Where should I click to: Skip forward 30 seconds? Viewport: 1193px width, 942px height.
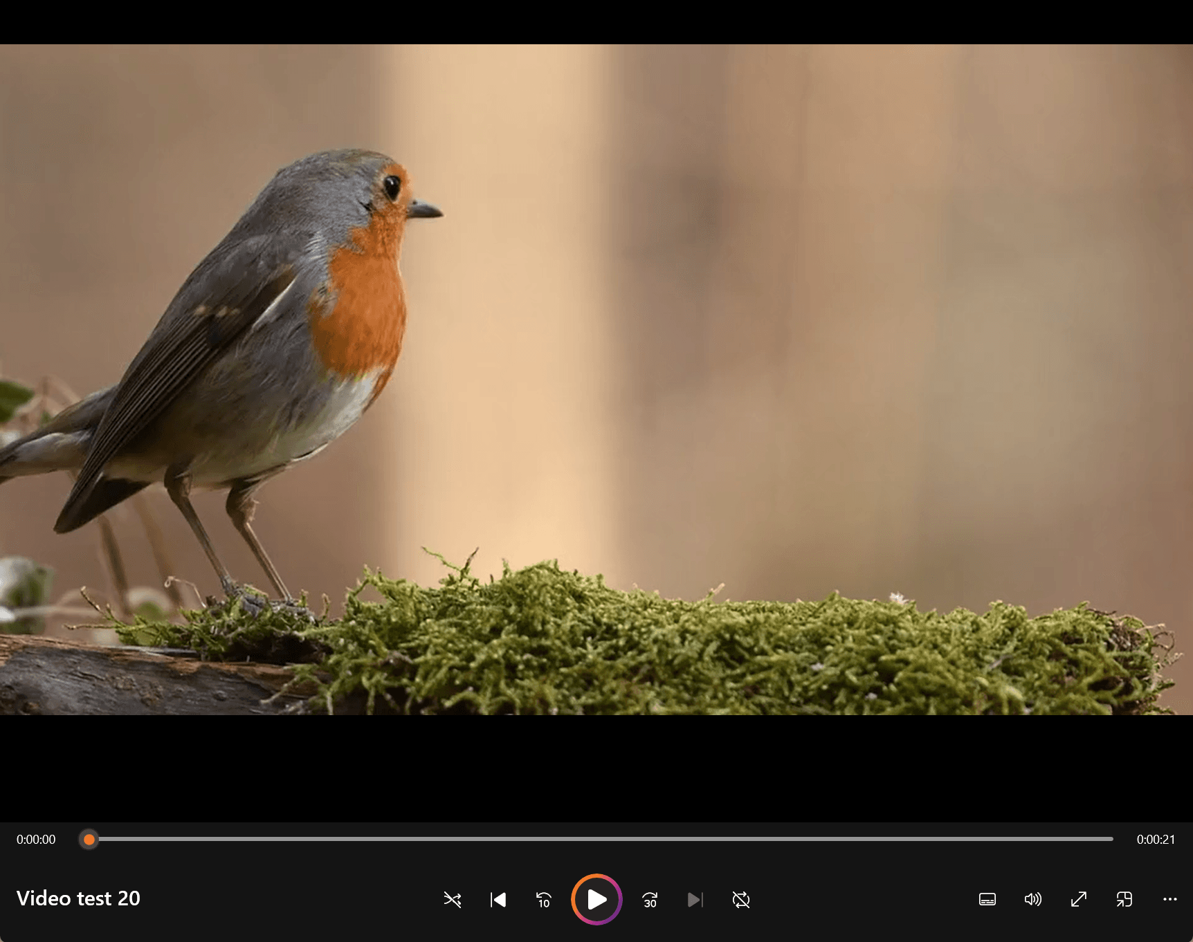coord(650,899)
